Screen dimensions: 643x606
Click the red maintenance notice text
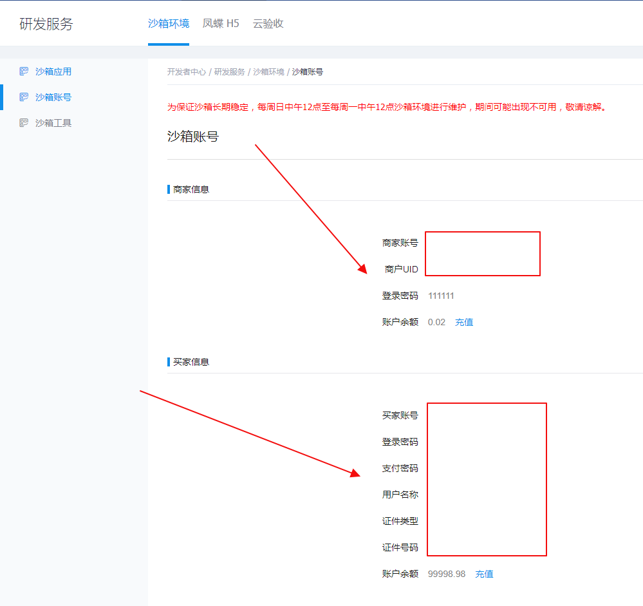(387, 107)
